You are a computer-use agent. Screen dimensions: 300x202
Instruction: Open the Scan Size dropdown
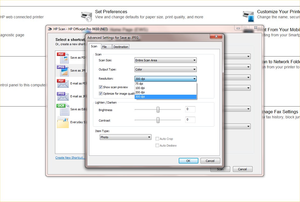pos(165,61)
